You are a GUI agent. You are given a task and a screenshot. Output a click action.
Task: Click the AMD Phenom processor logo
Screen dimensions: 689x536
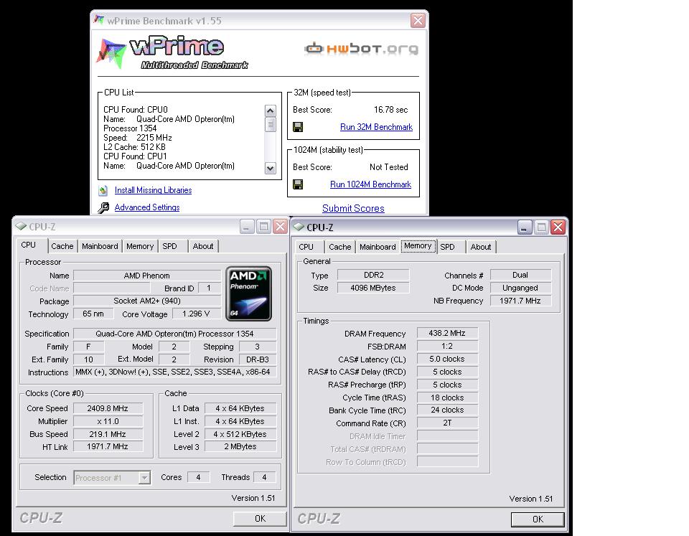(x=248, y=293)
